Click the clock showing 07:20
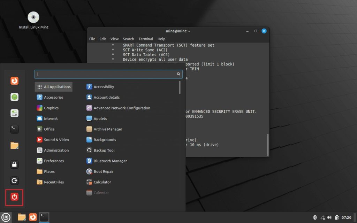 pos(346,217)
